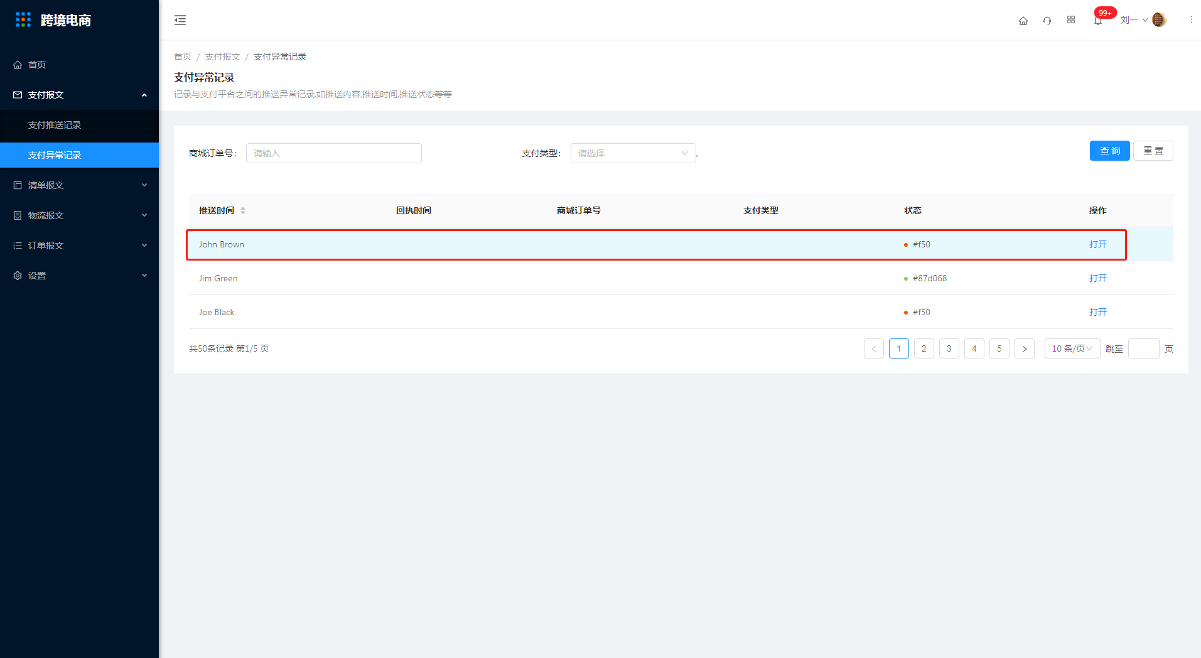Screen dimensions: 1201x658
Task: Select 支付异常记录 submenu item
Action: pos(79,155)
